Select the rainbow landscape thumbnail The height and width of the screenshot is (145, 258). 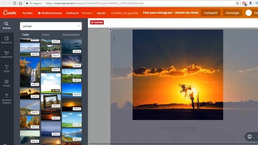tap(30, 108)
